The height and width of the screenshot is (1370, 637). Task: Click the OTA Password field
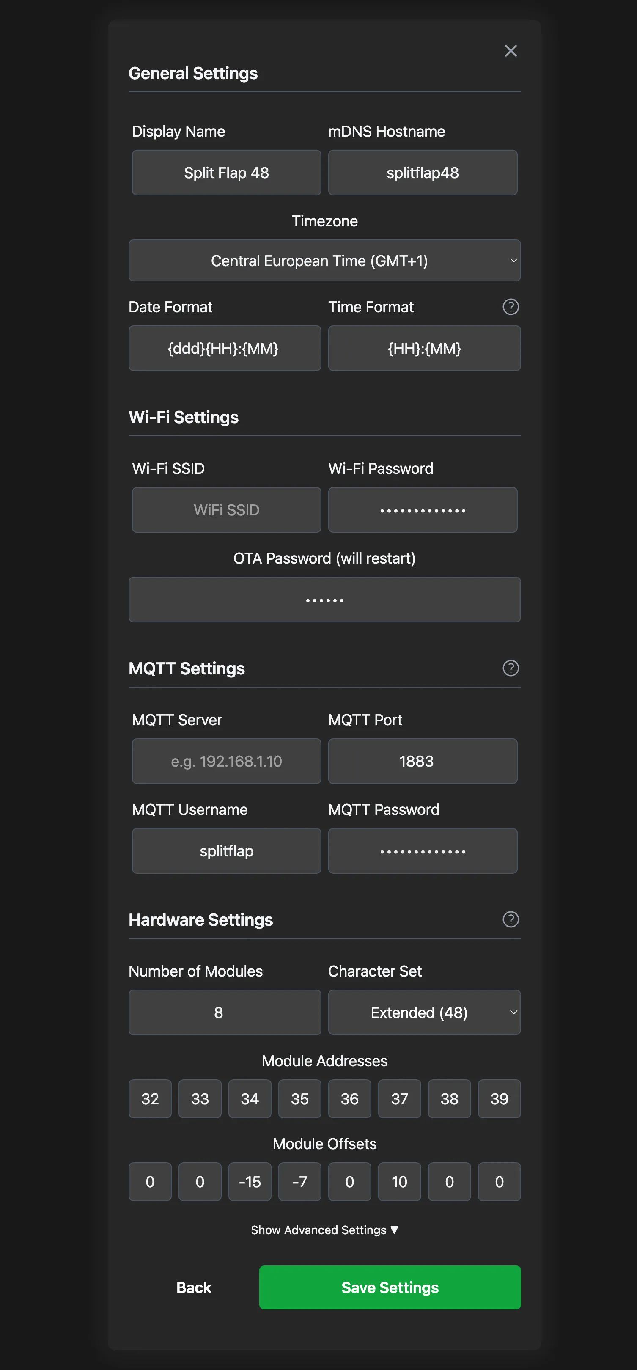(x=324, y=600)
